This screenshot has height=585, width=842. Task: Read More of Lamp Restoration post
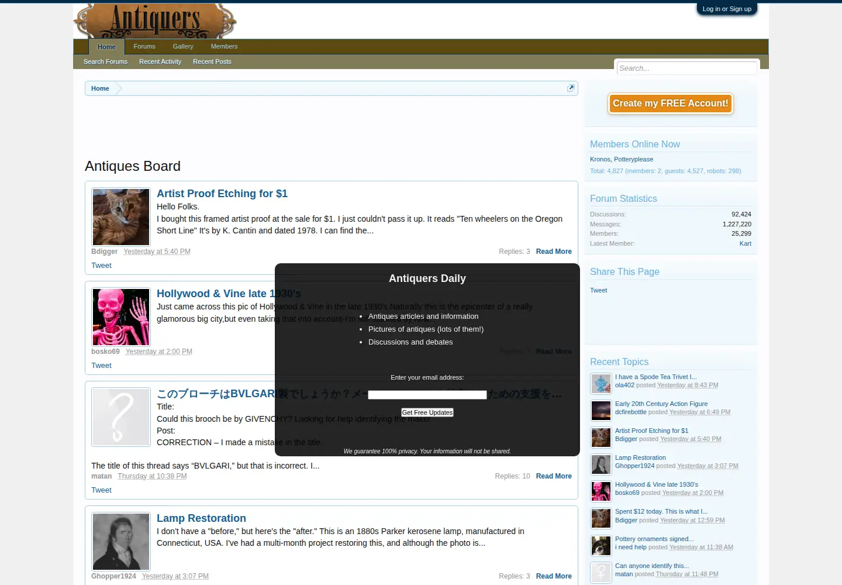554,576
